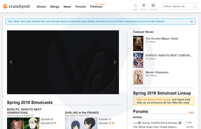Click View the Spring 2018 Lineup
The height and width of the screenshot is (129, 201).
(x=153, y=100)
